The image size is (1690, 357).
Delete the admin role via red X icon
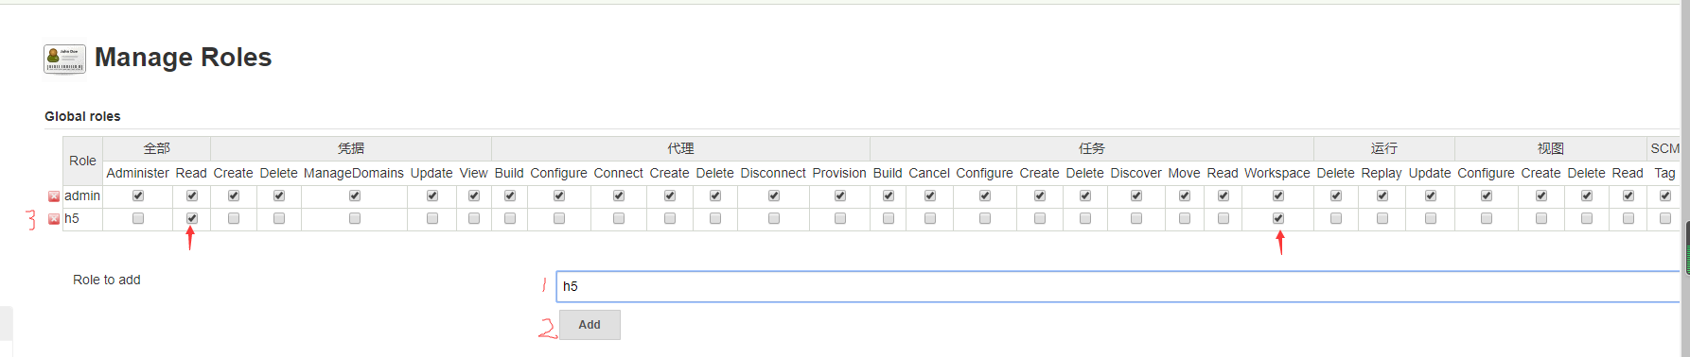pyautogui.click(x=54, y=196)
